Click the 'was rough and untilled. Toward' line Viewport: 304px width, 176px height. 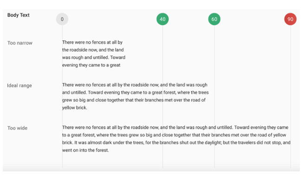point(94,58)
